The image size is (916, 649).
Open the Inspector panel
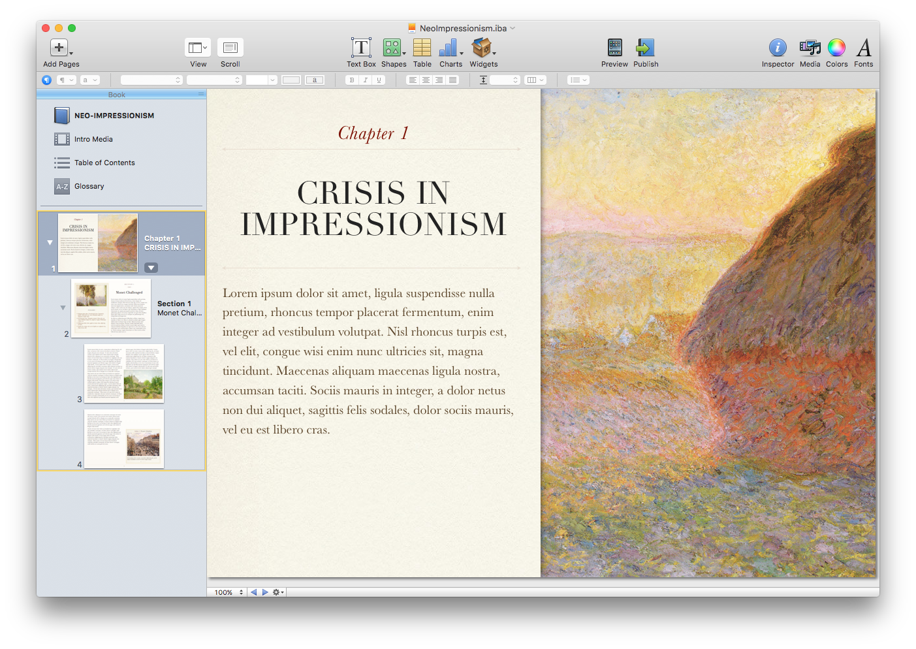click(777, 48)
